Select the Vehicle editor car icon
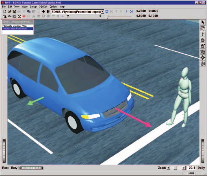The width and height of the screenshot is (207, 176). tap(9, 17)
